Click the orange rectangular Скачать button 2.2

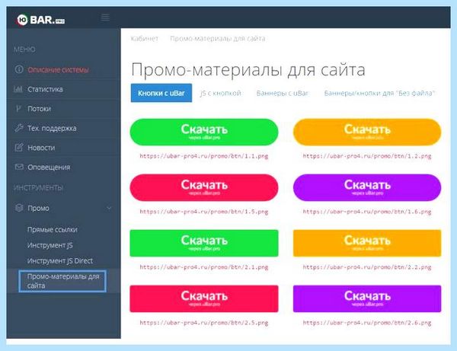coord(367,243)
